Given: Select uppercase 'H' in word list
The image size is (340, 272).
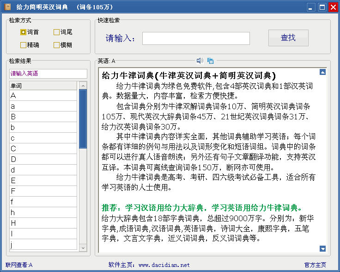Looking at the screenshot, I should (x=43, y=223).
